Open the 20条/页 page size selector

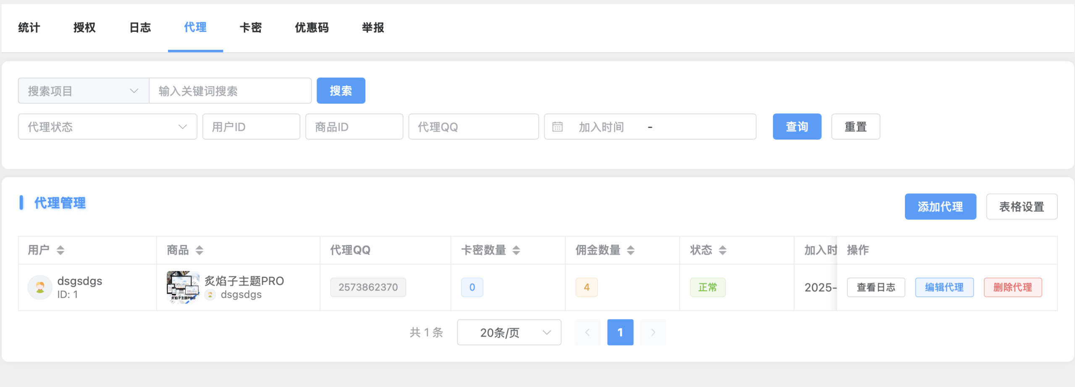(x=509, y=332)
